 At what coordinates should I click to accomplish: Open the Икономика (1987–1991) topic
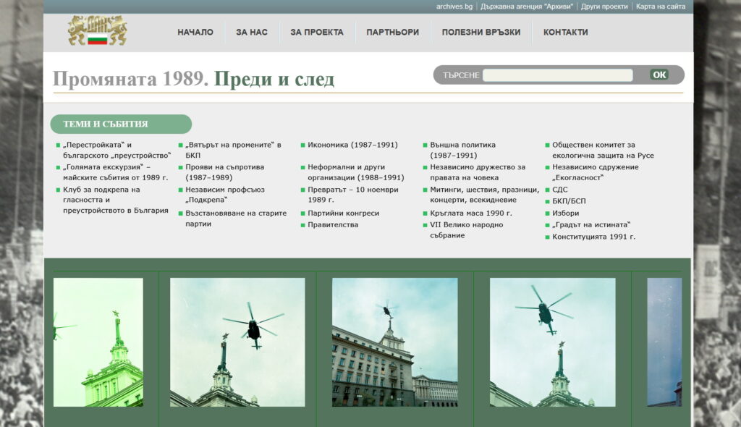point(352,145)
